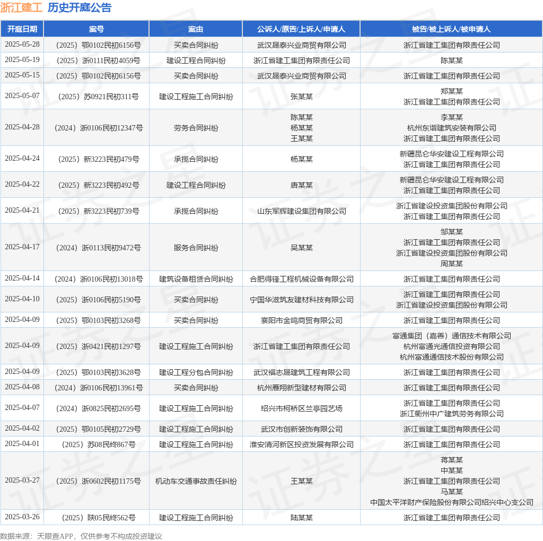Viewport: 543px width, 541px height.
Task: Click defendant 杭州东谐建筑安装有限公司
Action: 452,128
